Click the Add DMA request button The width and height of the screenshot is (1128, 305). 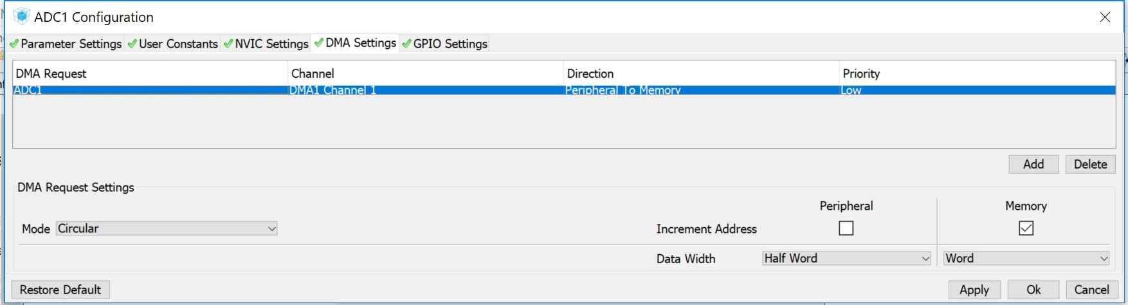tap(1033, 164)
